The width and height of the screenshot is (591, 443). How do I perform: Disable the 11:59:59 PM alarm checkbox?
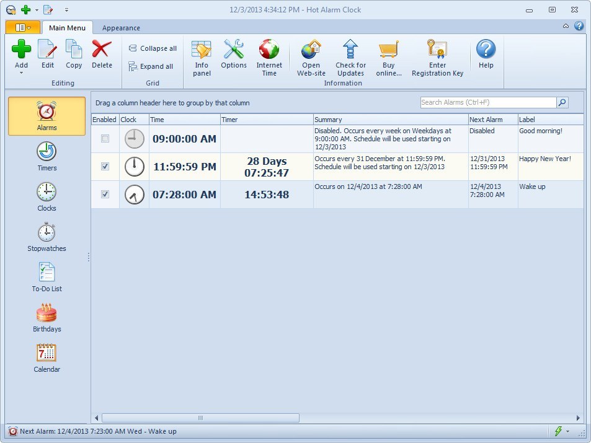pos(105,167)
